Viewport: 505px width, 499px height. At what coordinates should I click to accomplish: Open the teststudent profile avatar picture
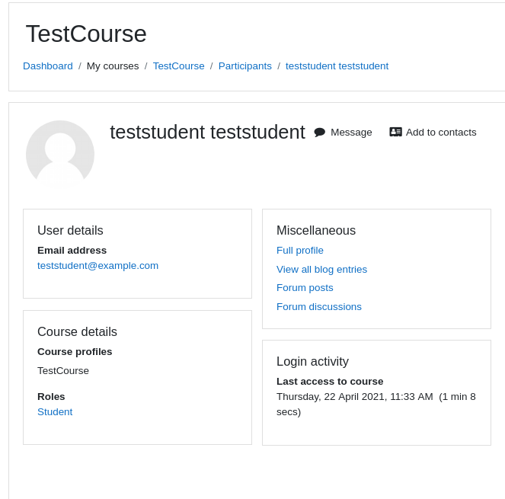pyautogui.click(x=60, y=155)
